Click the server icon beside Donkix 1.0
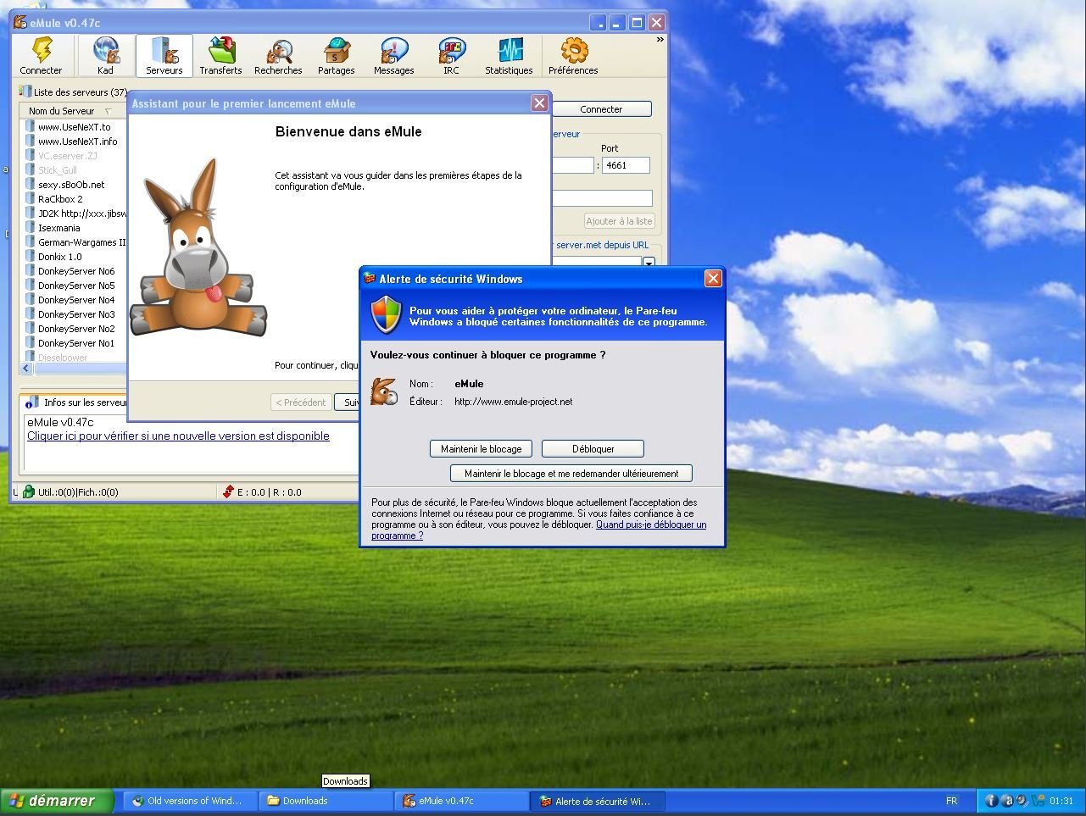Screen dimensions: 1086x816 pyautogui.click(x=31, y=257)
